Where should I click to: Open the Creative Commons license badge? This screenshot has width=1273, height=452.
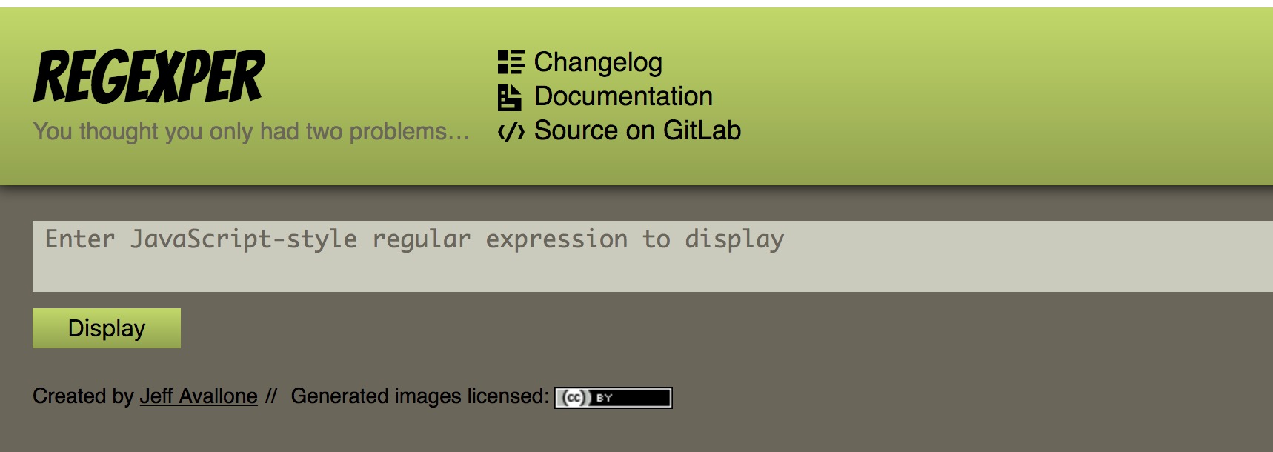click(614, 398)
